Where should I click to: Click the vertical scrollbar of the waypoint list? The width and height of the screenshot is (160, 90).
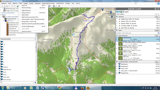tap(36, 61)
